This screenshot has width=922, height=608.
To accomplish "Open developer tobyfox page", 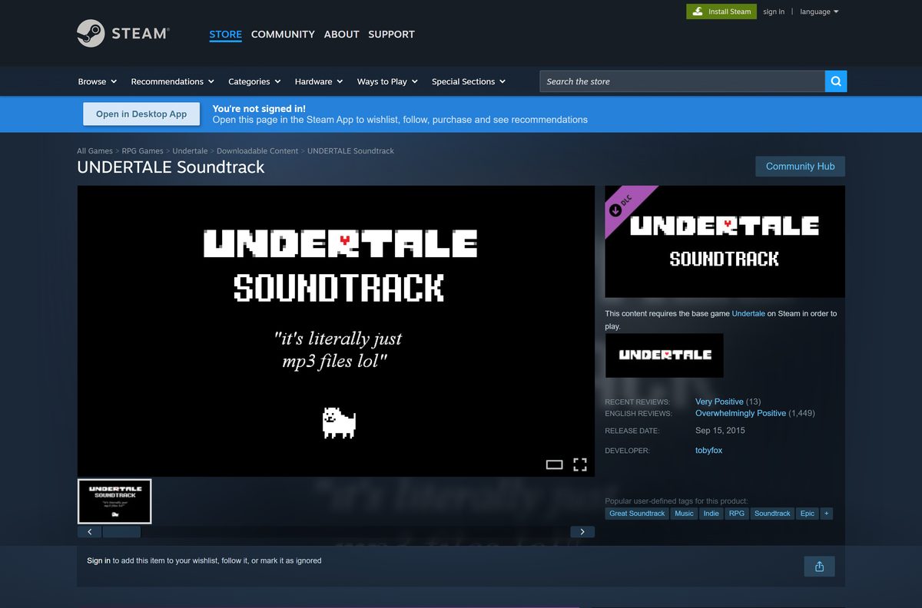I will pos(708,451).
